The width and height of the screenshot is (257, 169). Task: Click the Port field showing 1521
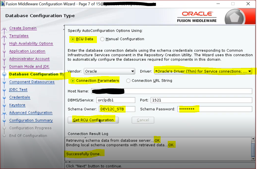coord(201,100)
